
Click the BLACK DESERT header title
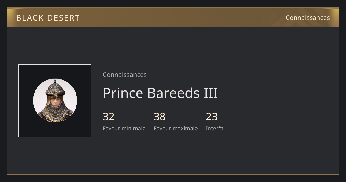click(48, 18)
